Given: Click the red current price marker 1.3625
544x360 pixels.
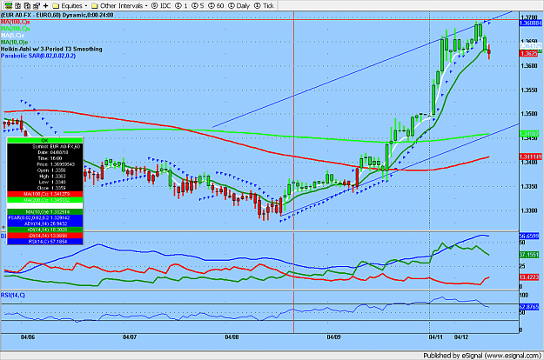Looking at the screenshot, I should point(528,53).
